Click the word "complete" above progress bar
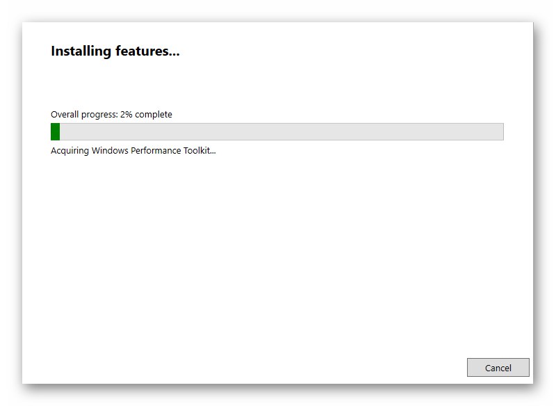The width and height of the screenshot is (556, 406). coord(154,114)
